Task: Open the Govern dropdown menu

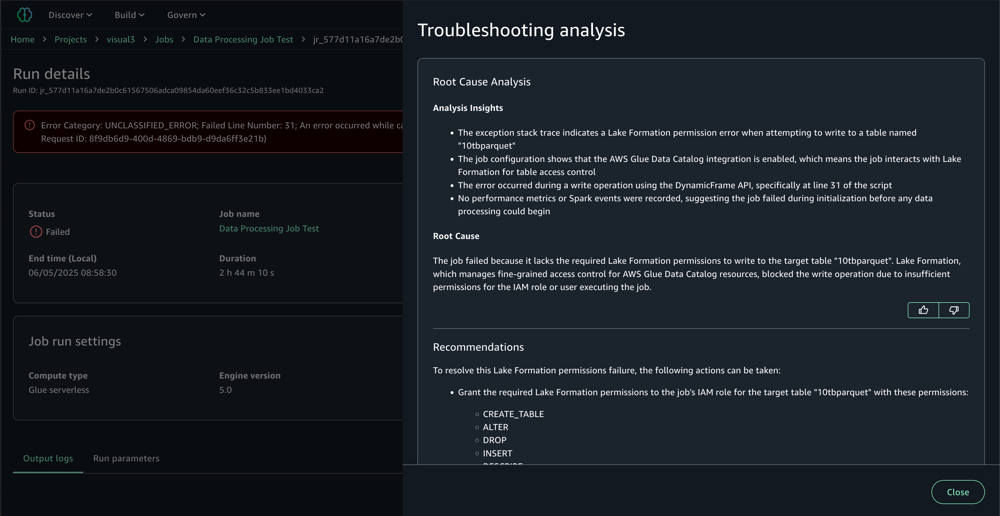Action: click(x=186, y=15)
